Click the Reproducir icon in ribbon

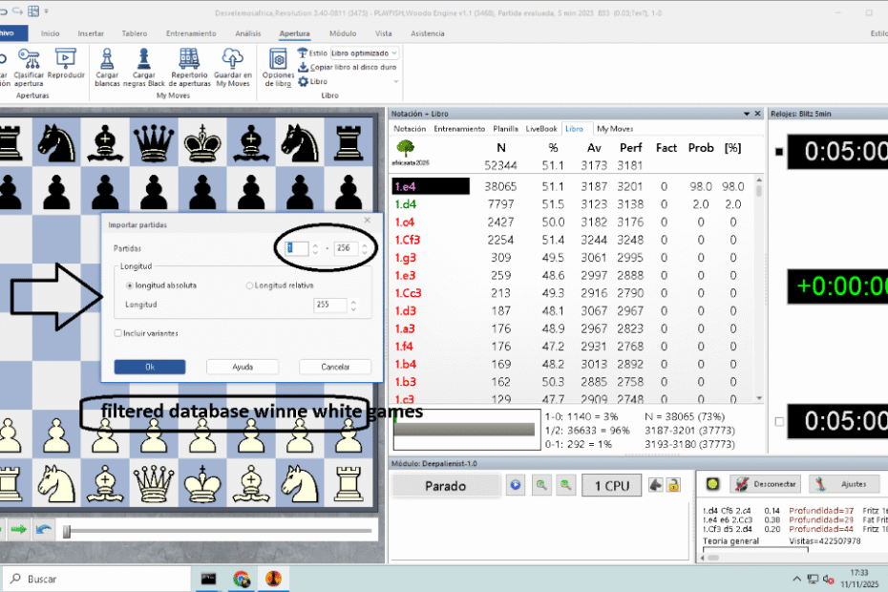pyautogui.click(x=65, y=60)
